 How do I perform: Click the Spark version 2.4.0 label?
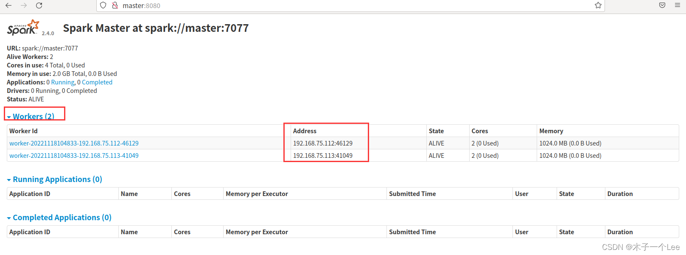[48, 33]
